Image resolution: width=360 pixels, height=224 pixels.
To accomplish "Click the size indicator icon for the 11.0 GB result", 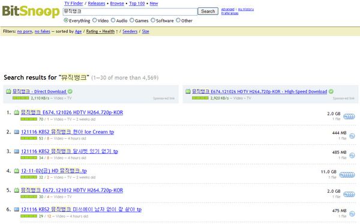I will tap(347, 175).
